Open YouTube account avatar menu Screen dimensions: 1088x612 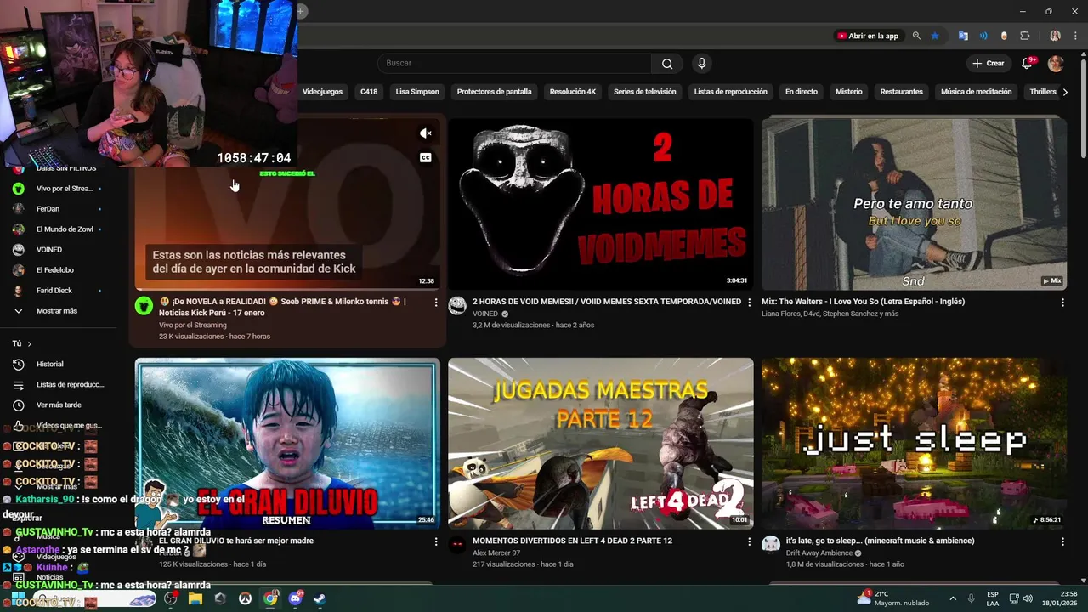pyautogui.click(x=1056, y=64)
